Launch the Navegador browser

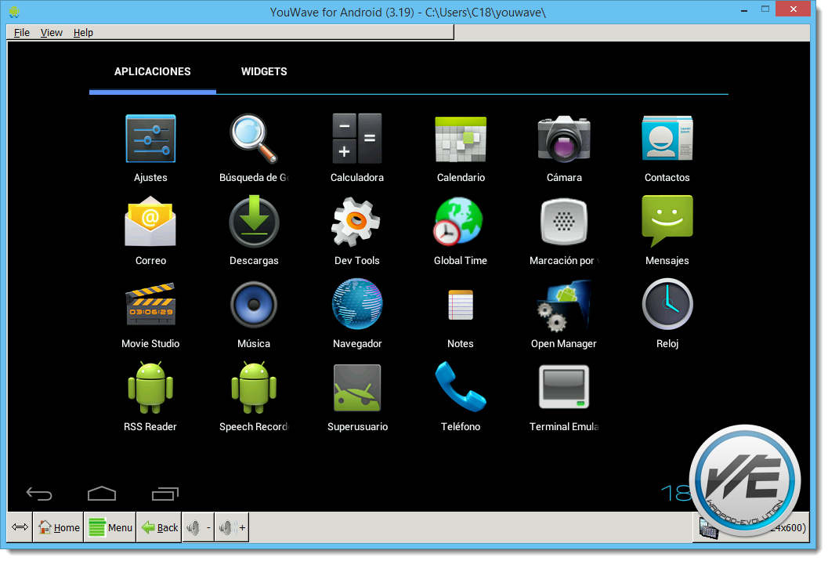tap(357, 304)
